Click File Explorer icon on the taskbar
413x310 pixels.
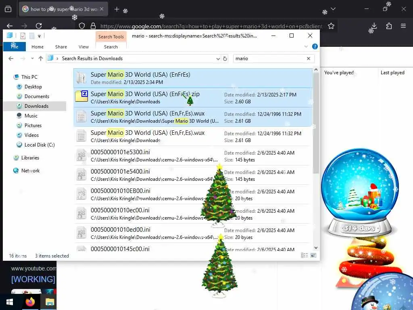pyautogui.click(x=50, y=302)
